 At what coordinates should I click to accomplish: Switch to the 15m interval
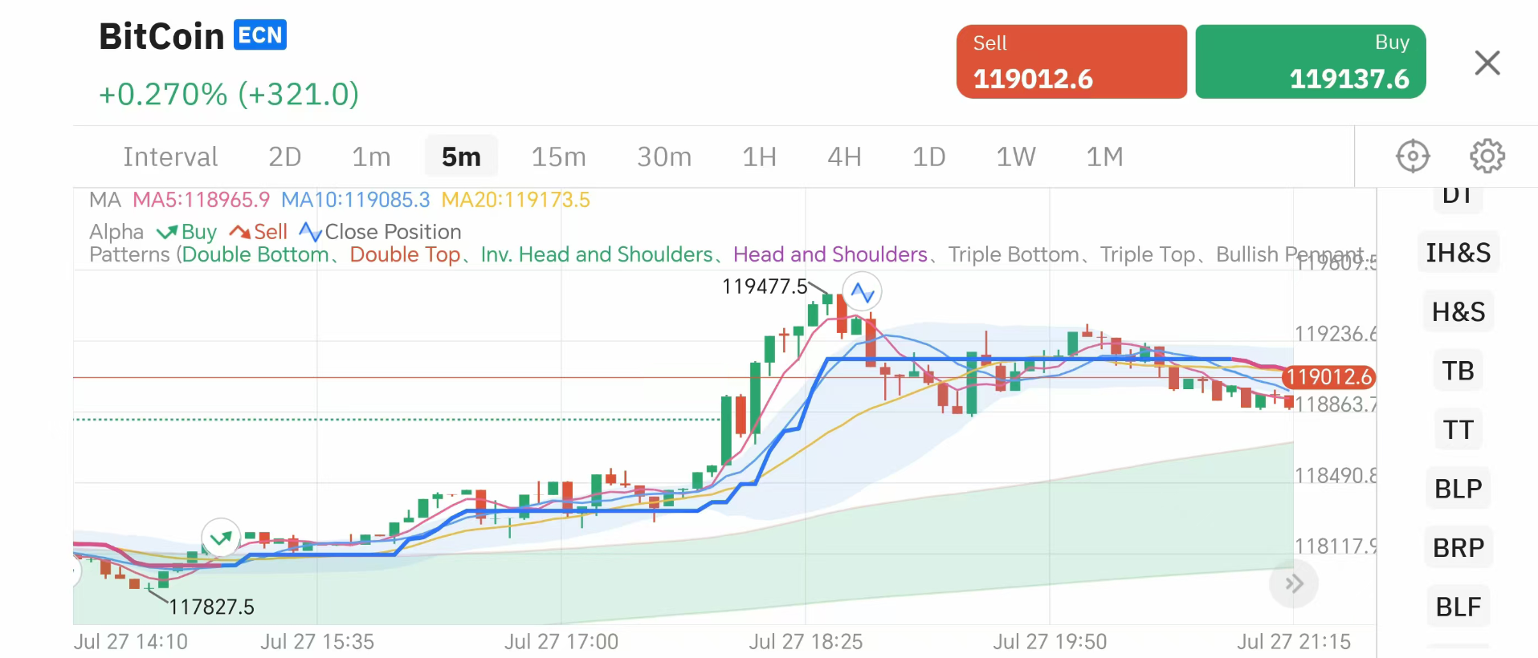pos(558,156)
